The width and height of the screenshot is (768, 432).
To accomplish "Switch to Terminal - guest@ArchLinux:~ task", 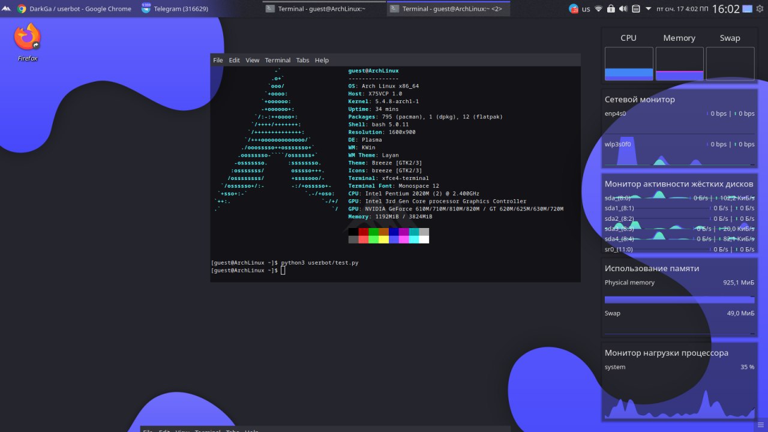I will tap(323, 9).
